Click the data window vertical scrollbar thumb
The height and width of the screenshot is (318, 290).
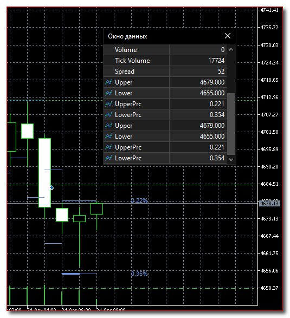pos(231,124)
